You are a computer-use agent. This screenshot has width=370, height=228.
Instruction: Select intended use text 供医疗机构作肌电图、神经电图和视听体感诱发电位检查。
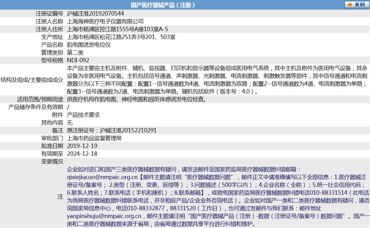click(137, 99)
